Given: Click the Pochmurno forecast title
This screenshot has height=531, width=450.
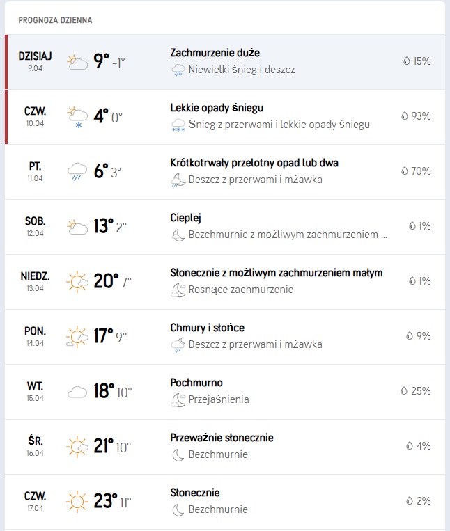Looking at the screenshot, I should [x=196, y=383].
